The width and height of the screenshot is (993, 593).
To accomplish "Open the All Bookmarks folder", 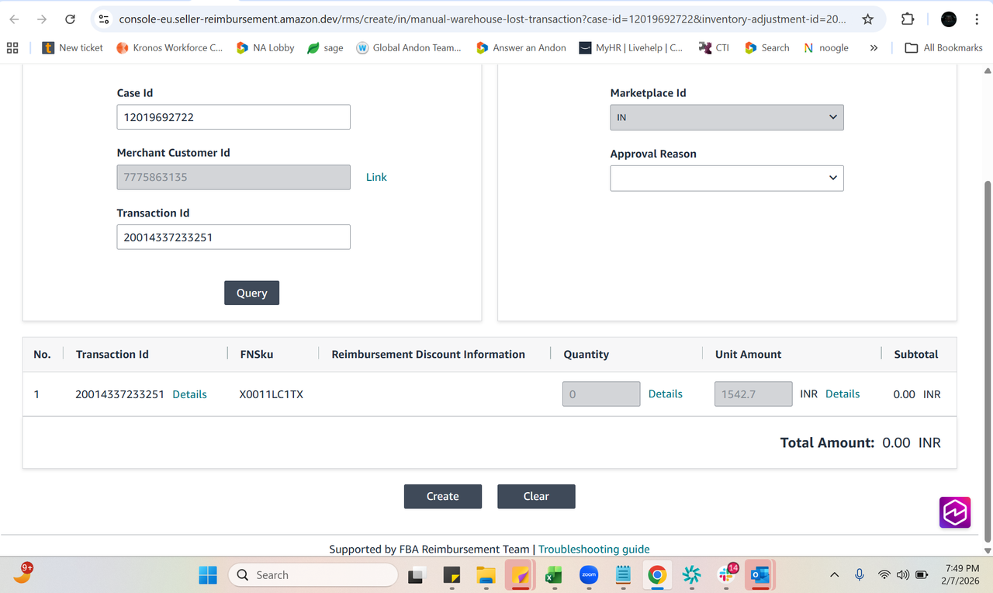I will pyautogui.click(x=944, y=47).
